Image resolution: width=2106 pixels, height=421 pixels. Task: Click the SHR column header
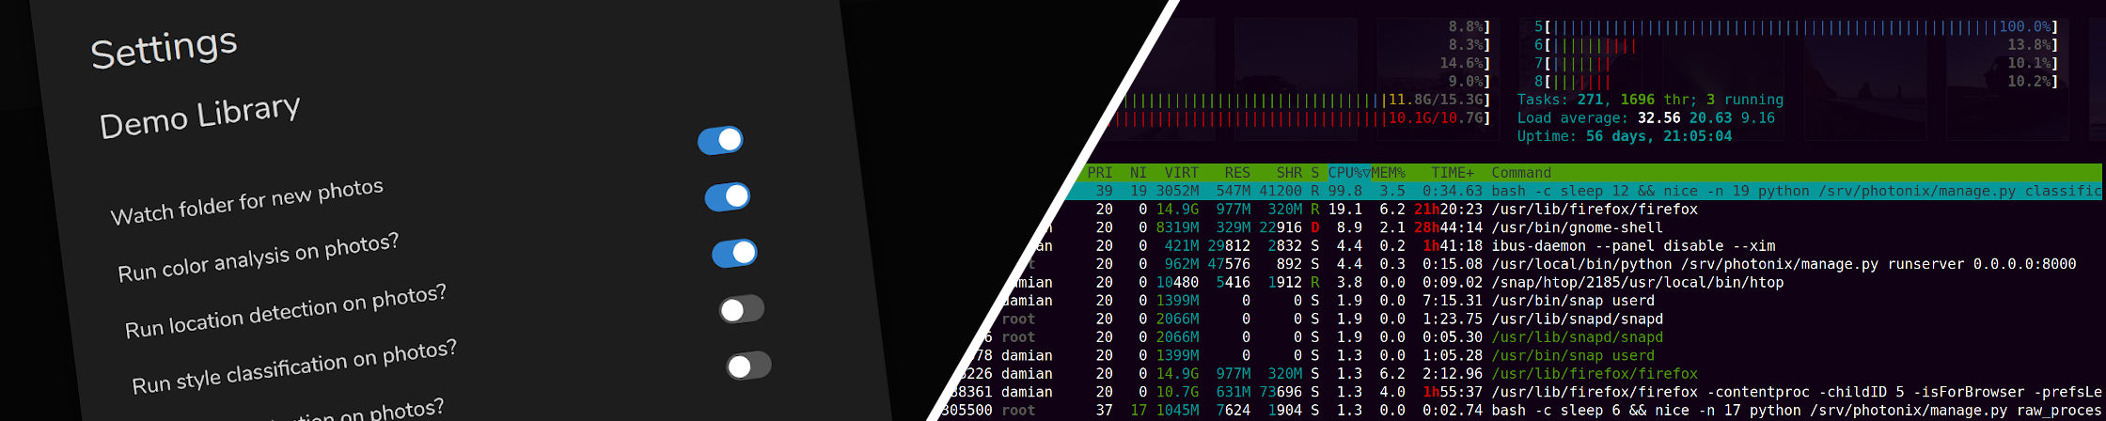coord(1289,173)
